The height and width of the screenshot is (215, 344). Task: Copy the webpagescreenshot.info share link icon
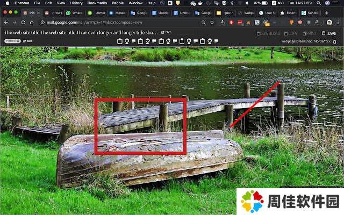[x=334, y=41]
